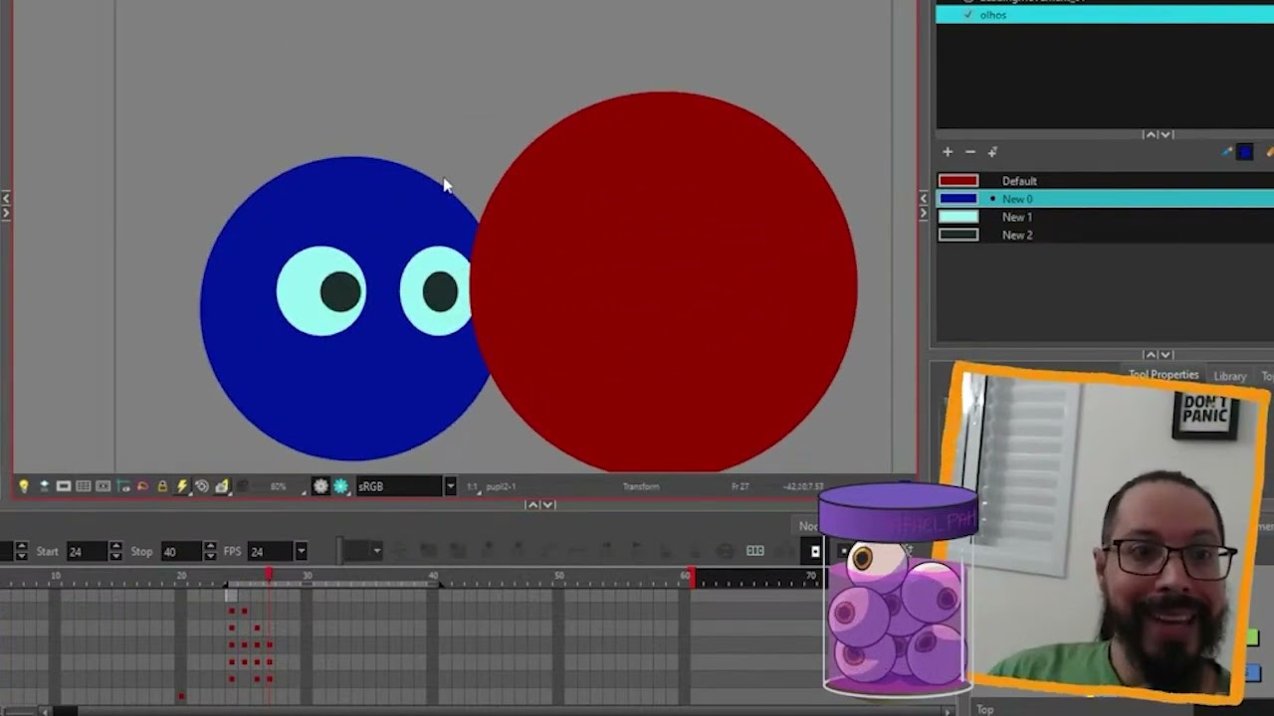Add a new colour with plus icon
The width and height of the screenshot is (1274, 716).
[x=948, y=152]
